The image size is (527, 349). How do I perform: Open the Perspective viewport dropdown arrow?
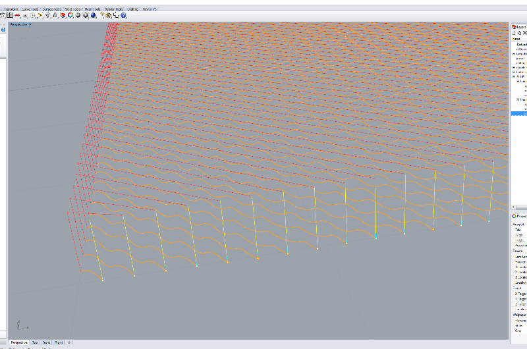(x=30, y=24)
